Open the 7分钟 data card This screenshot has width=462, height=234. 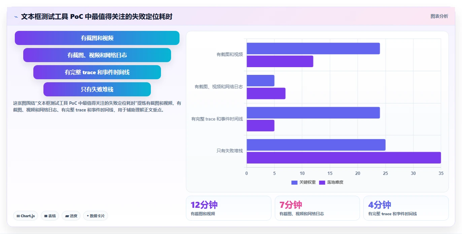tap(317, 208)
